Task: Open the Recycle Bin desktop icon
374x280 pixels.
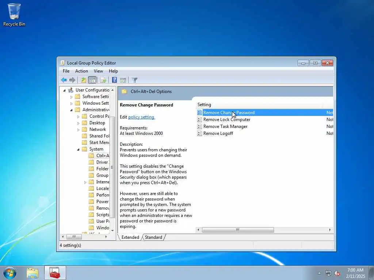Action: click(14, 15)
